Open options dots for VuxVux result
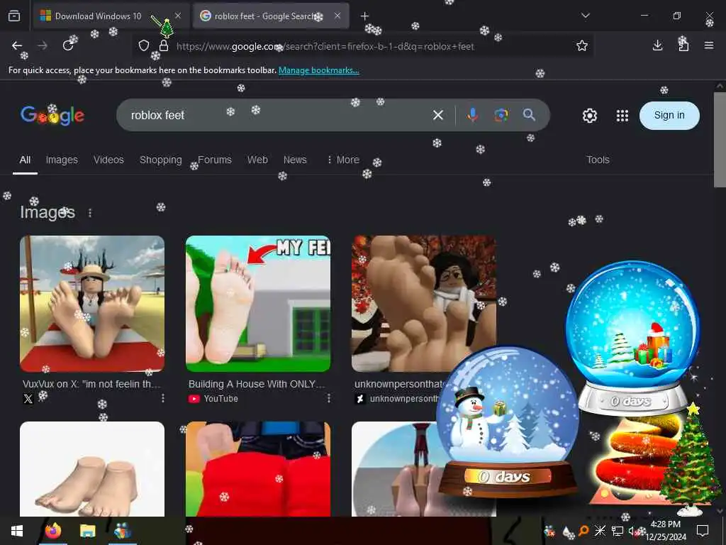This screenshot has height=545, width=726. pos(163,399)
